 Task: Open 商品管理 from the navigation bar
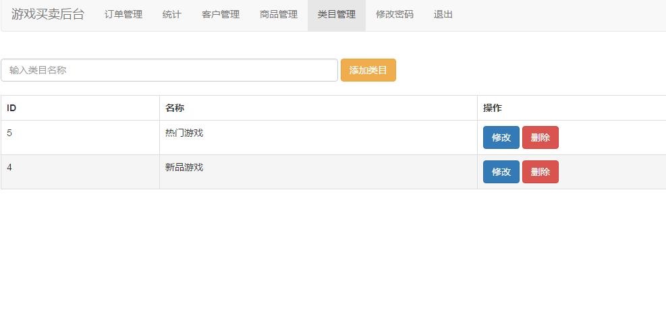(279, 14)
